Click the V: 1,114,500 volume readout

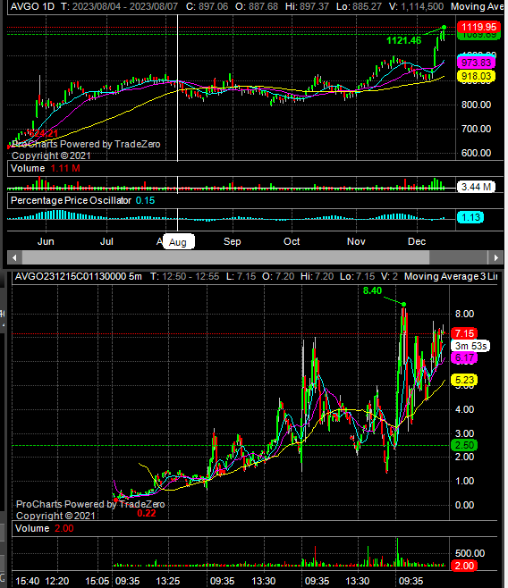coord(416,6)
